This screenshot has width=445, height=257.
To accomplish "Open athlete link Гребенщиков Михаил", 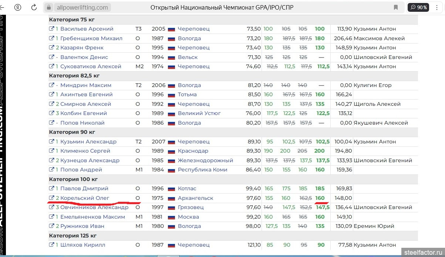I will tap(91, 38).
